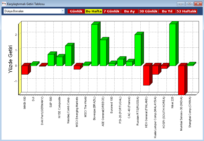Click the 'PSI-20 (PORTUGAL)' axis label

coord(120,110)
